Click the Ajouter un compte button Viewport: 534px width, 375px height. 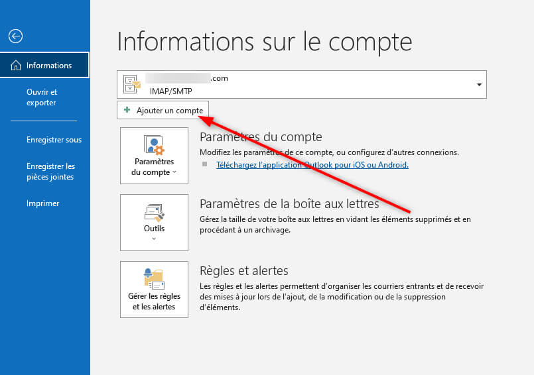click(x=163, y=110)
